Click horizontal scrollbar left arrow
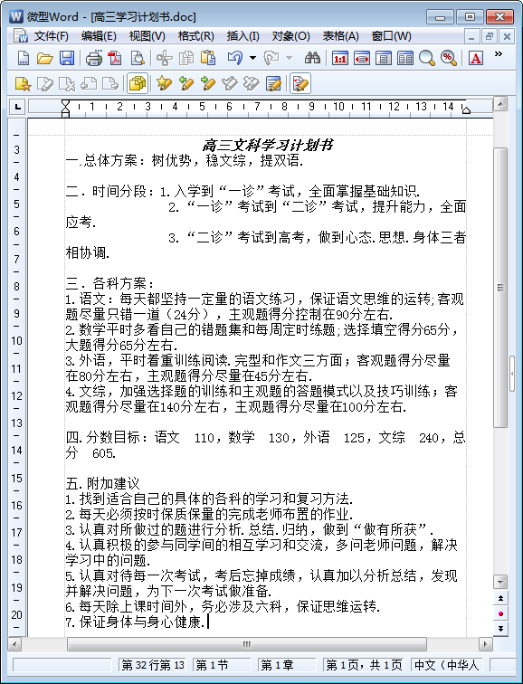The width and height of the screenshot is (523, 684). 14,644
